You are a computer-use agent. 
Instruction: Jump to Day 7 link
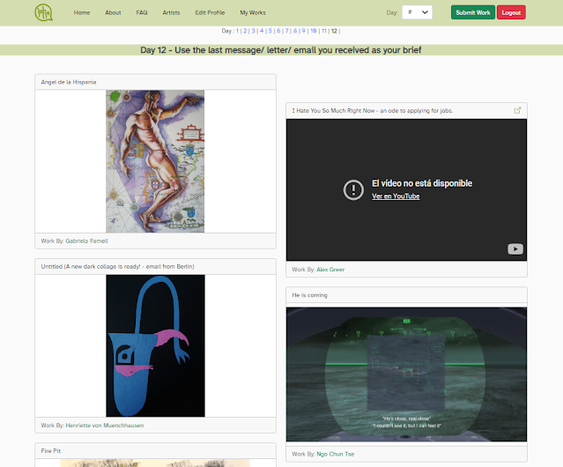[x=287, y=31]
